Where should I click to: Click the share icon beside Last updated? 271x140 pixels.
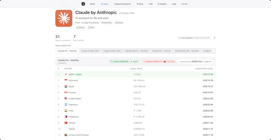click(214, 38)
